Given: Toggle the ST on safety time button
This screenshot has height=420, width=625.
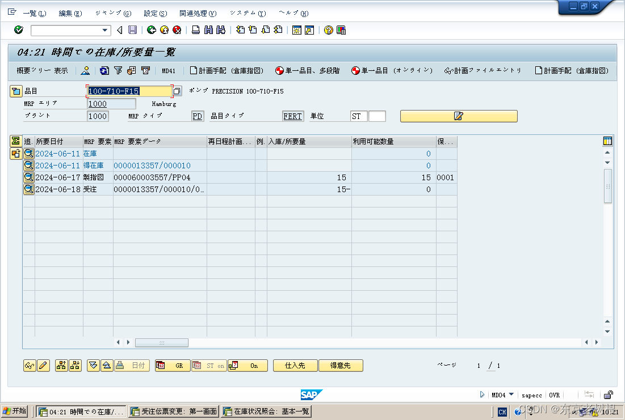Looking at the screenshot, I should pyautogui.click(x=208, y=366).
